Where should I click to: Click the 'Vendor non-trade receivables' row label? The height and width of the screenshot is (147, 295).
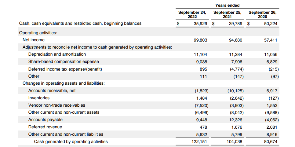[x=57, y=105]
